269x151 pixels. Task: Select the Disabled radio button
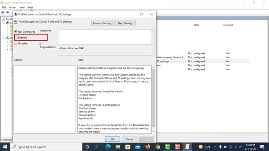point(16,44)
